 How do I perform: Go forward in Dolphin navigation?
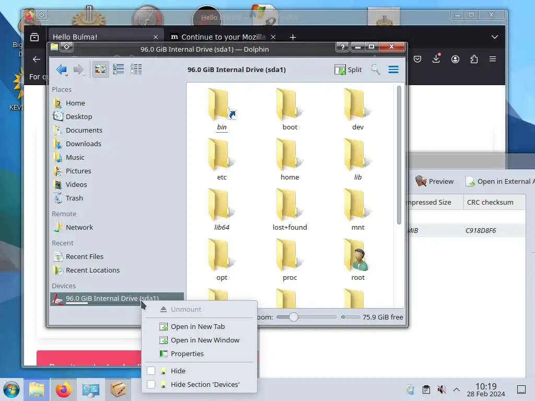(79, 69)
